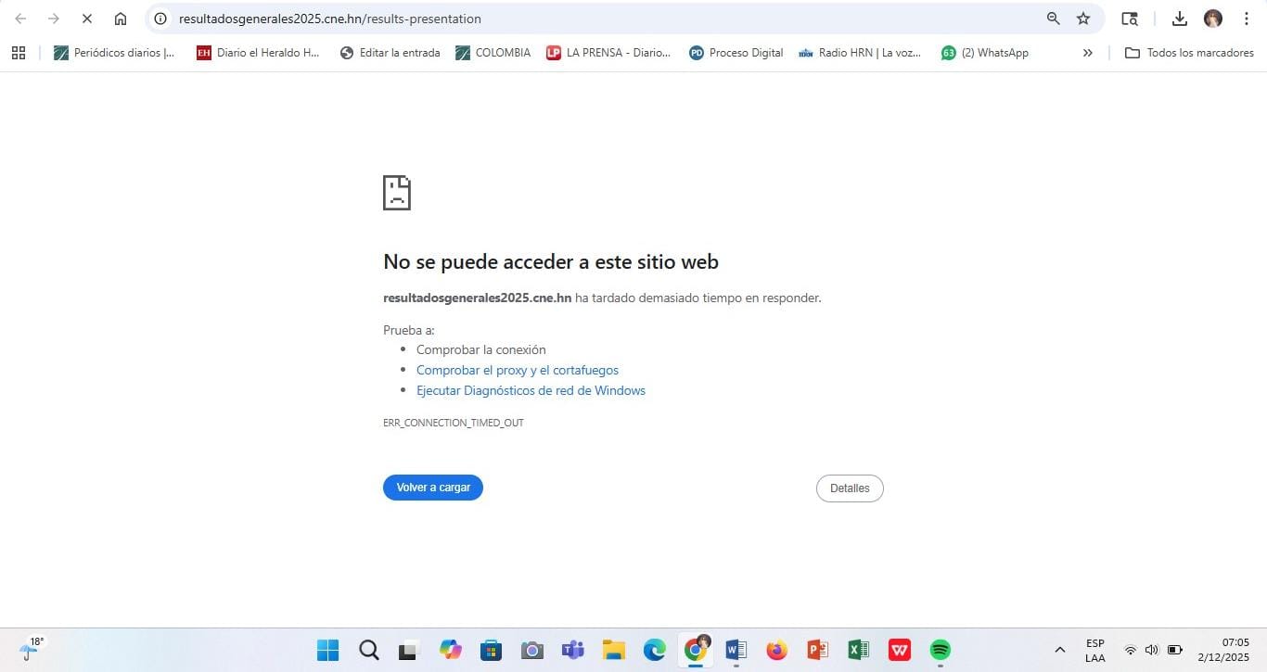Open the apps grid in bookmarks bar
The image size is (1267, 672).
click(x=19, y=53)
